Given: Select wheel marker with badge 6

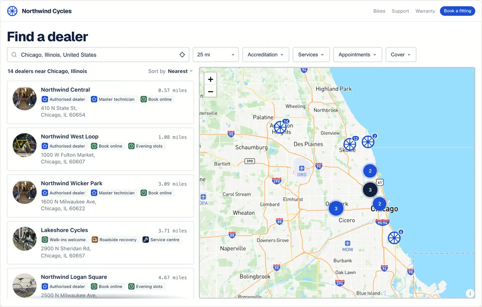Looking at the screenshot, I should (394, 238).
